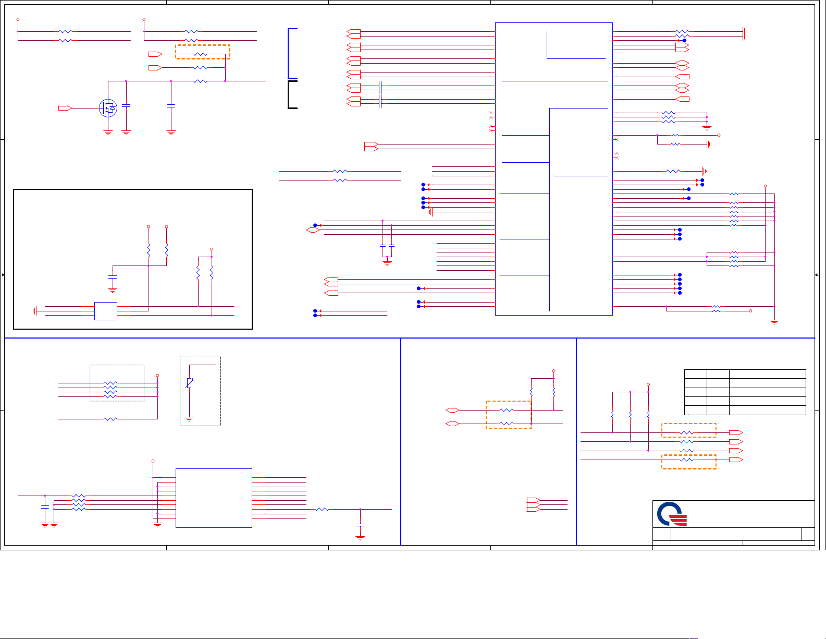
Task: Select the MOSFET transistor symbol
Action: pos(108,108)
